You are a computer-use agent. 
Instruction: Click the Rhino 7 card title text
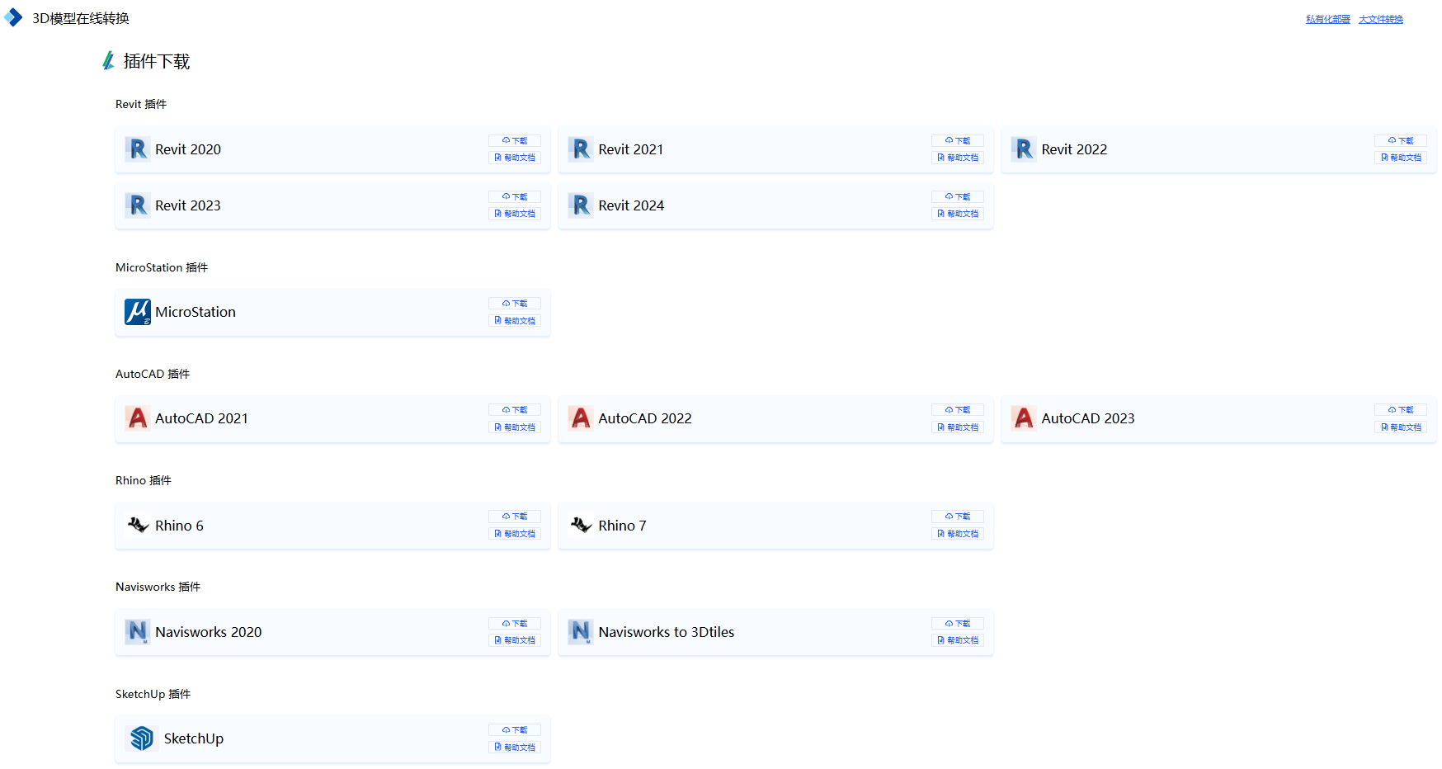pyautogui.click(x=623, y=526)
